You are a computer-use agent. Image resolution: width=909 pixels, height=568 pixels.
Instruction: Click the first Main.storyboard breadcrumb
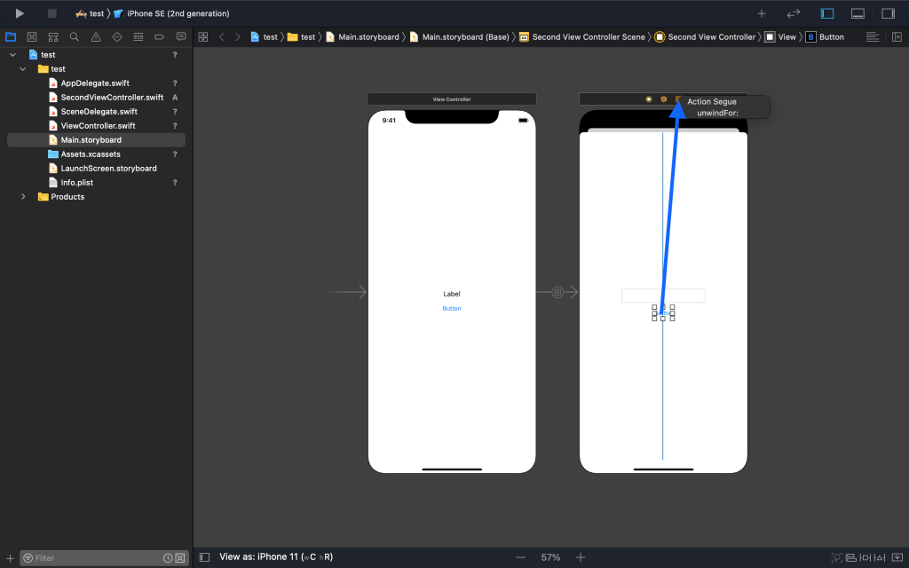[x=362, y=37]
